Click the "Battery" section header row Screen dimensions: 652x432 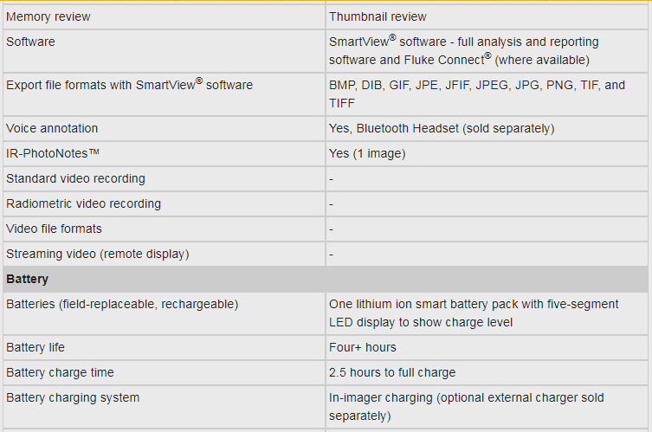coord(28,280)
